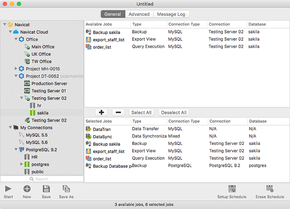The height and width of the screenshot is (209, 290).
Task: Click the Production Server icon
Action: point(27,83)
